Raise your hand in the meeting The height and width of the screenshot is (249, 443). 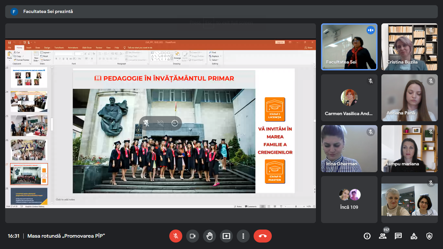tap(210, 236)
